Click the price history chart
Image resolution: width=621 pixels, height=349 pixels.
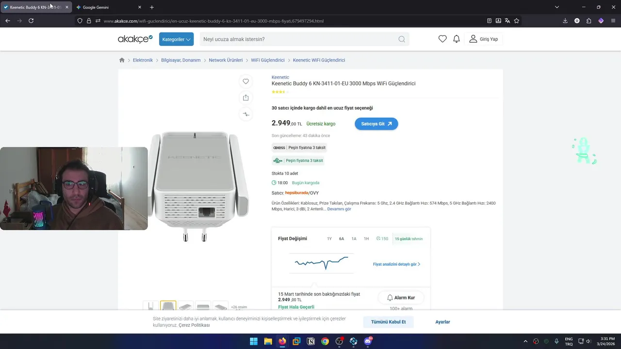tap(322, 262)
